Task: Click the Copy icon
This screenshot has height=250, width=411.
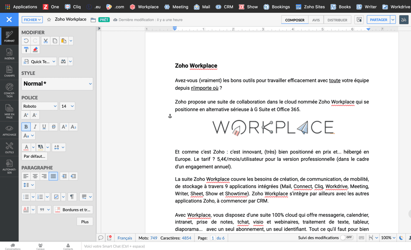Action: (55, 41)
